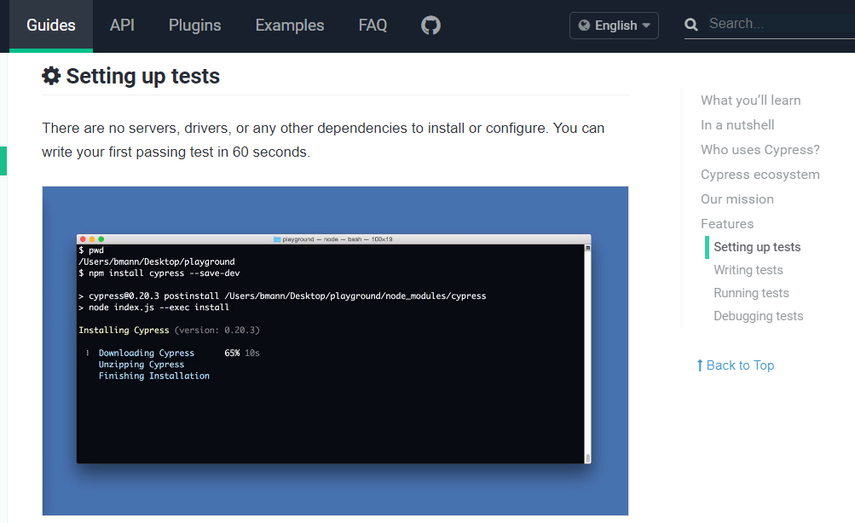Navigate to the FAQ page
This screenshot has height=523, width=855.
373,26
